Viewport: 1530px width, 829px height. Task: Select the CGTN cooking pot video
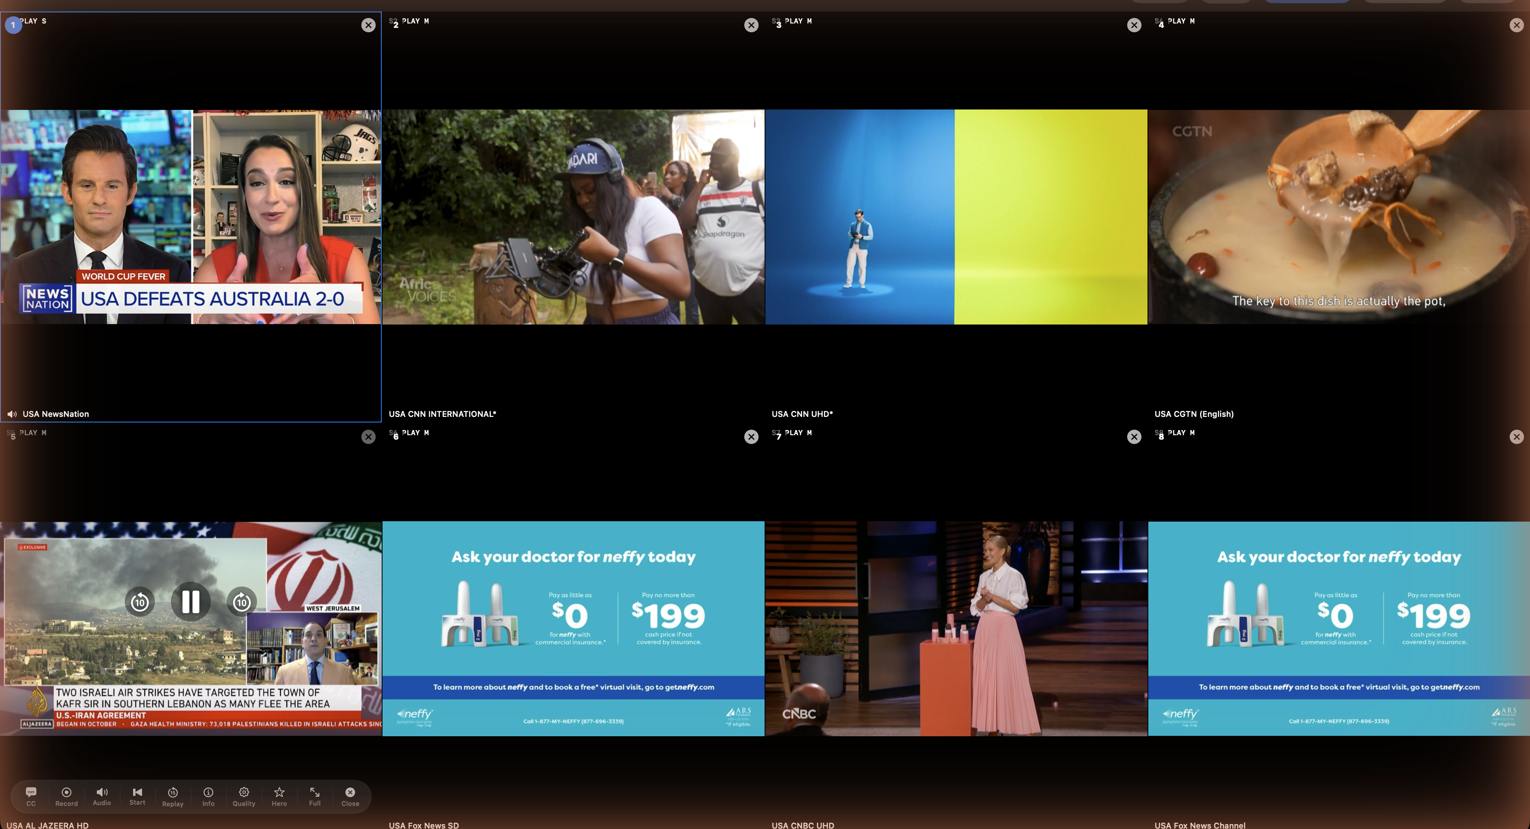click(x=1339, y=217)
